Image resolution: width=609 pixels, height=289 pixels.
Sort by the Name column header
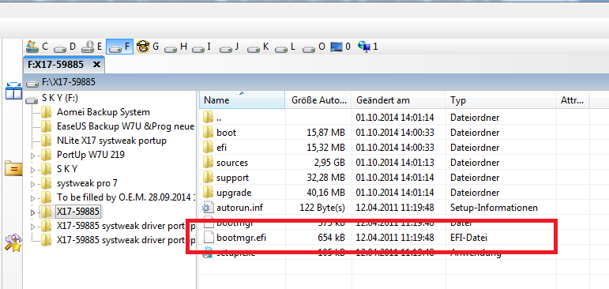coord(242,99)
